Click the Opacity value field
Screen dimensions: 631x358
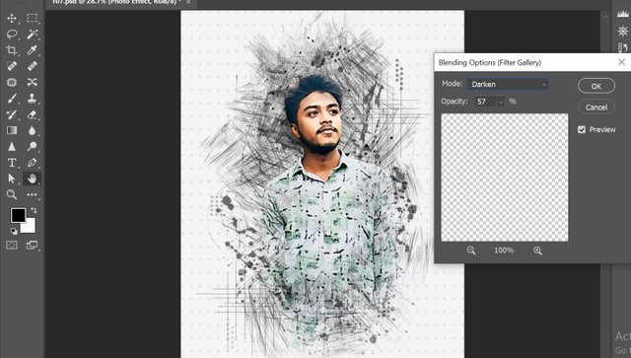point(485,102)
